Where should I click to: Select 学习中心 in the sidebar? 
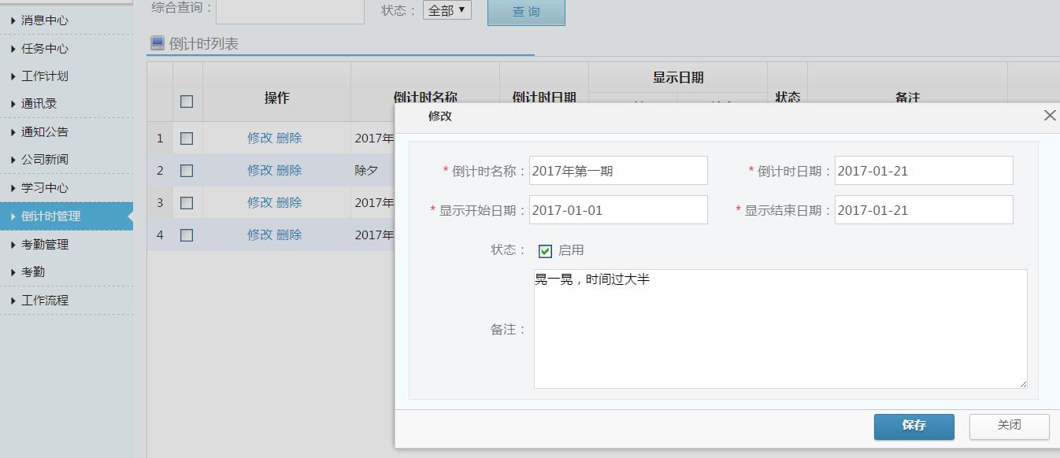pos(45,187)
